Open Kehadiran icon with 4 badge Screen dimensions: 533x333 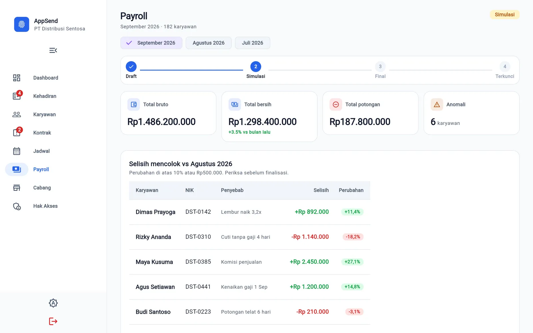[x=17, y=96]
